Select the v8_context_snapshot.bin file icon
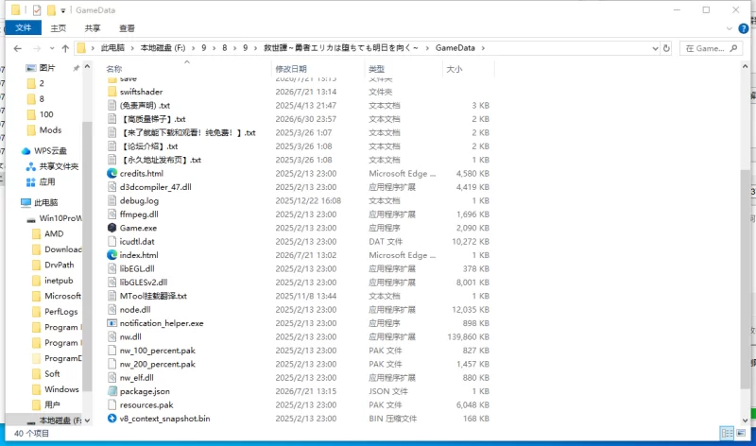This screenshot has height=446, width=756. pos(112,418)
